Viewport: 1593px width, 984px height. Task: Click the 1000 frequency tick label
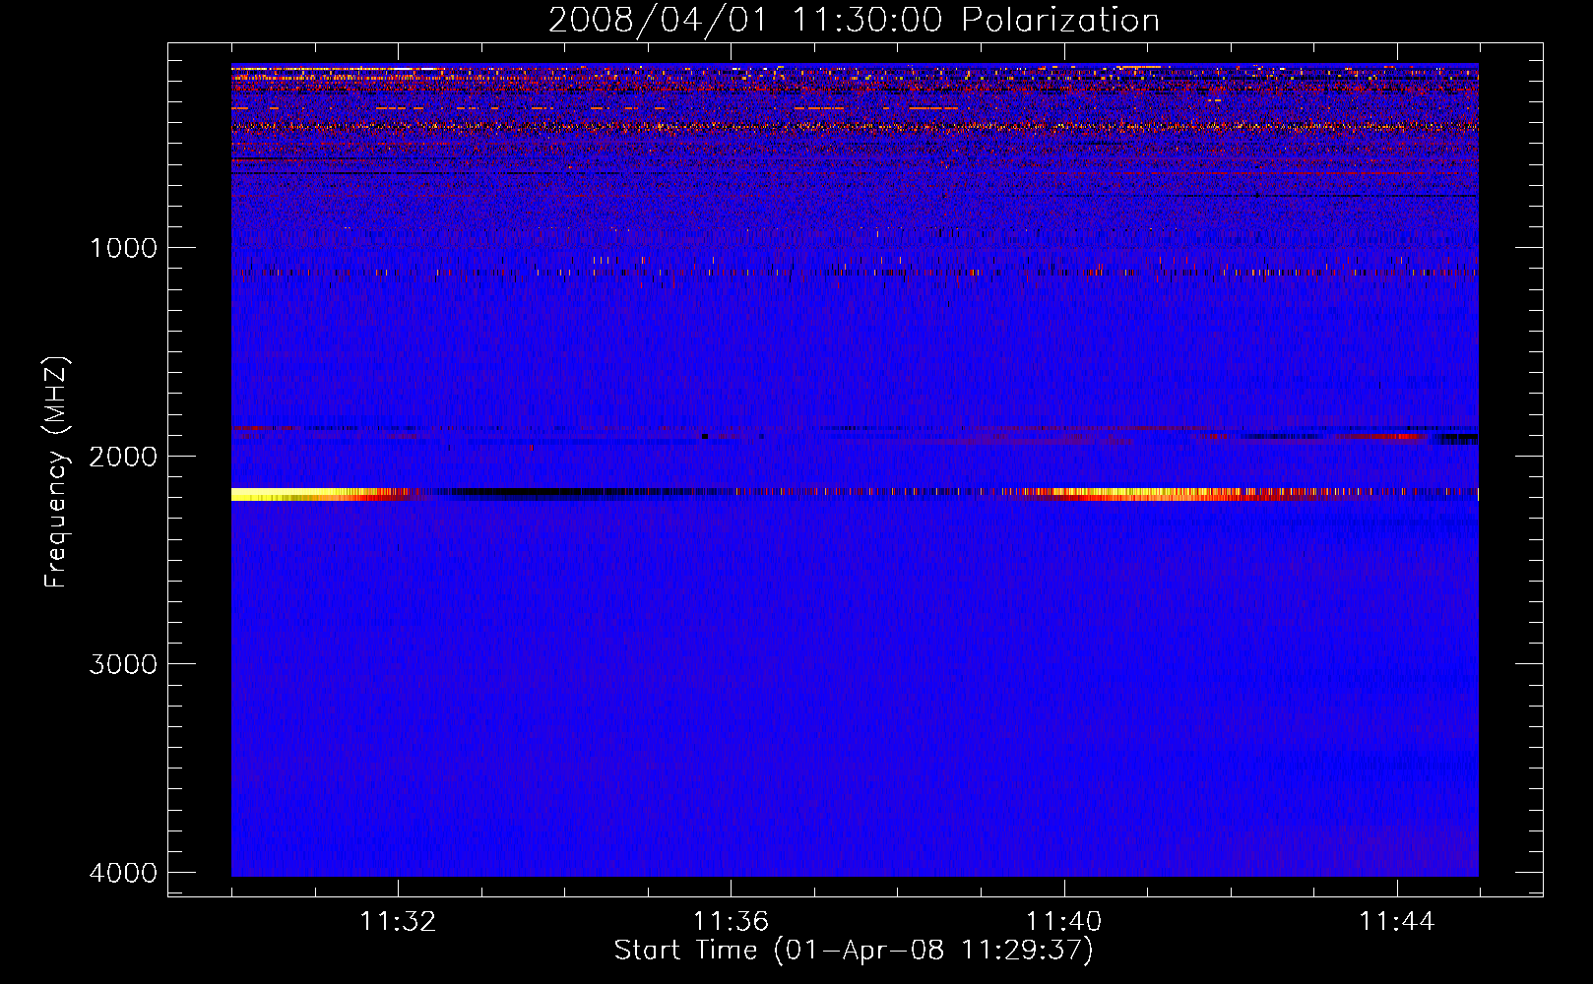coord(123,248)
